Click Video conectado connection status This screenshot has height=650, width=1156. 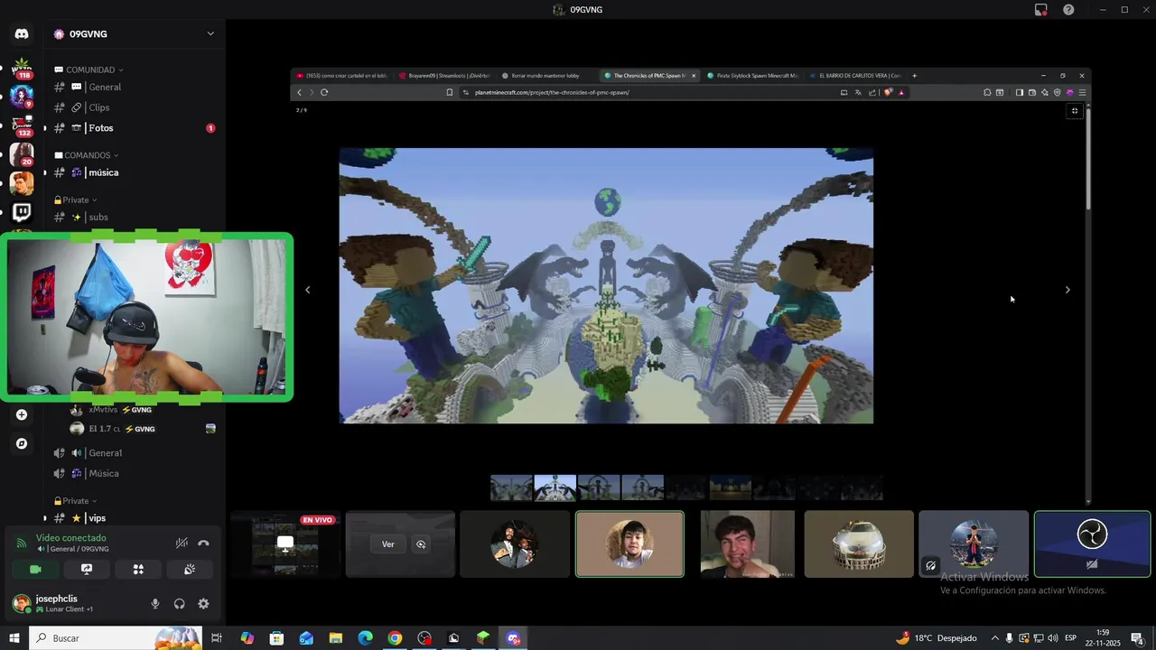pos(70,538)
